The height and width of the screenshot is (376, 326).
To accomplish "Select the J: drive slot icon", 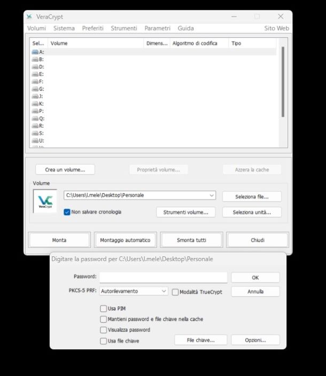I will (35, 96).
